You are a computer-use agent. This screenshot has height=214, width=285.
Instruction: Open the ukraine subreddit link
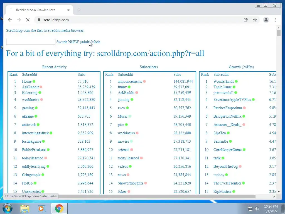point(28,116)
